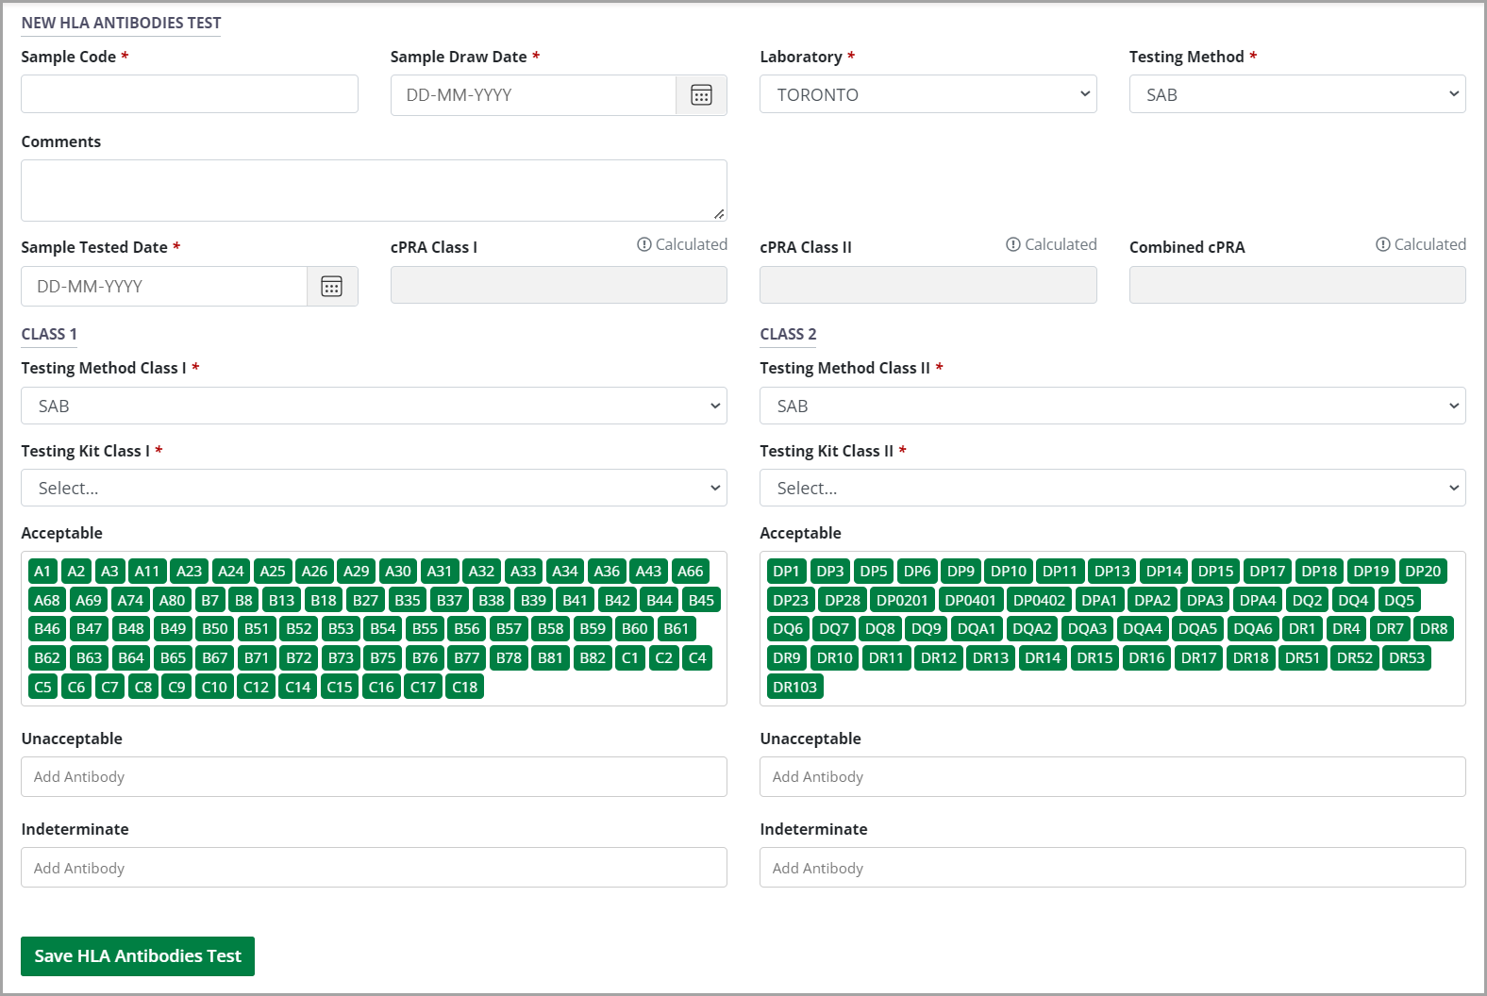This screenshot has height=996, width=1487.
Task: Click into the Comments text area
Action: 374,191
